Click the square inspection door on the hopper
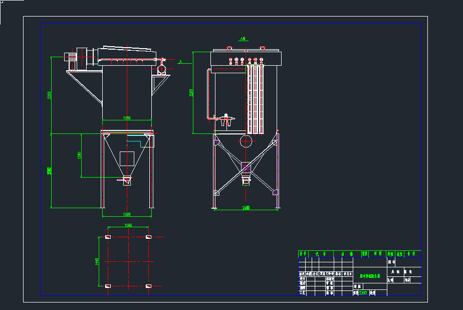The image size is (463, 310). click(127, 158)
